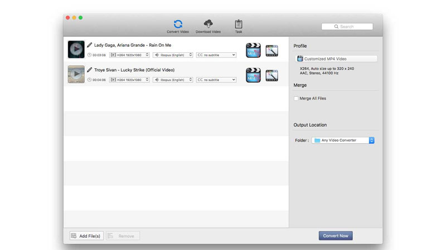This screenshot has width=446, height=250.
Task: Click the X264 Auto size profile details text
Action: coord(327,71)
